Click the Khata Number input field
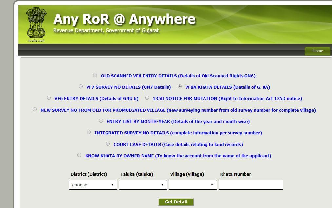332x208 pixels. coord(251,185)
